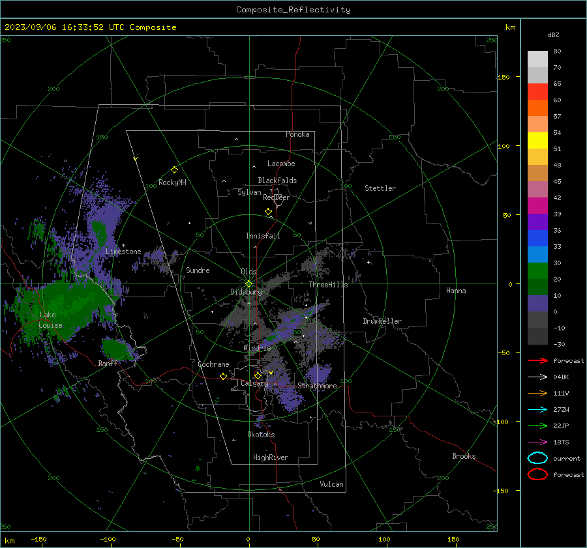Click the Sundre city label
The image size is (587, 548).
[x=198, y=270]
